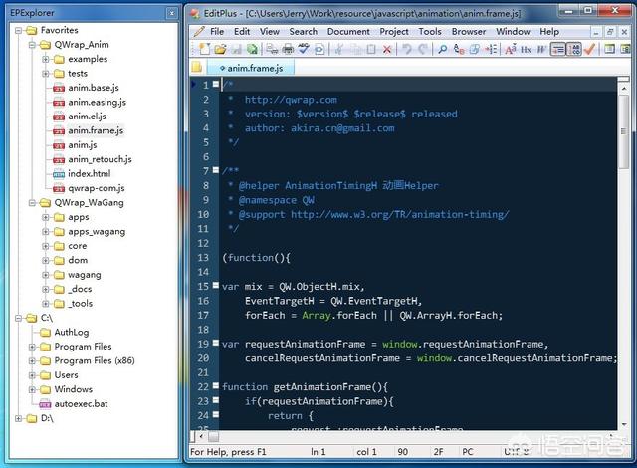Click the View in Browser toolbar icon
This screenshot has height=468, width=637.
tap(319, 49)
